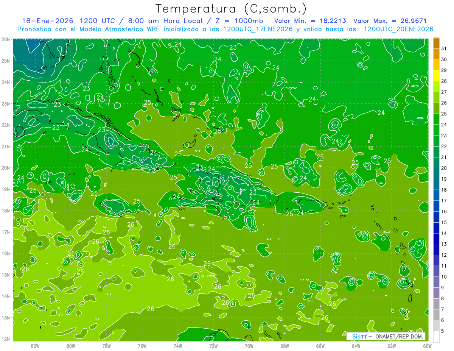
Task: Click the "19N" latitude axis label
Action: (6, 189)
